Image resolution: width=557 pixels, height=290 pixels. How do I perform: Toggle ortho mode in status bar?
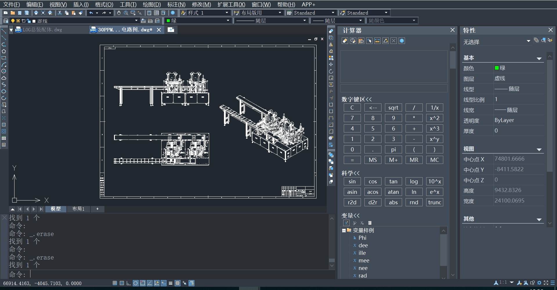(129, 283)
